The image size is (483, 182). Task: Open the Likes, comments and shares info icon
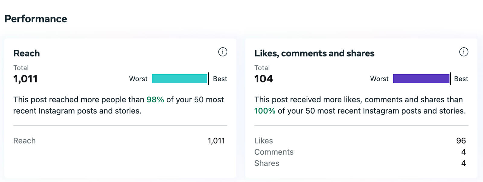(x=464, y=52)
